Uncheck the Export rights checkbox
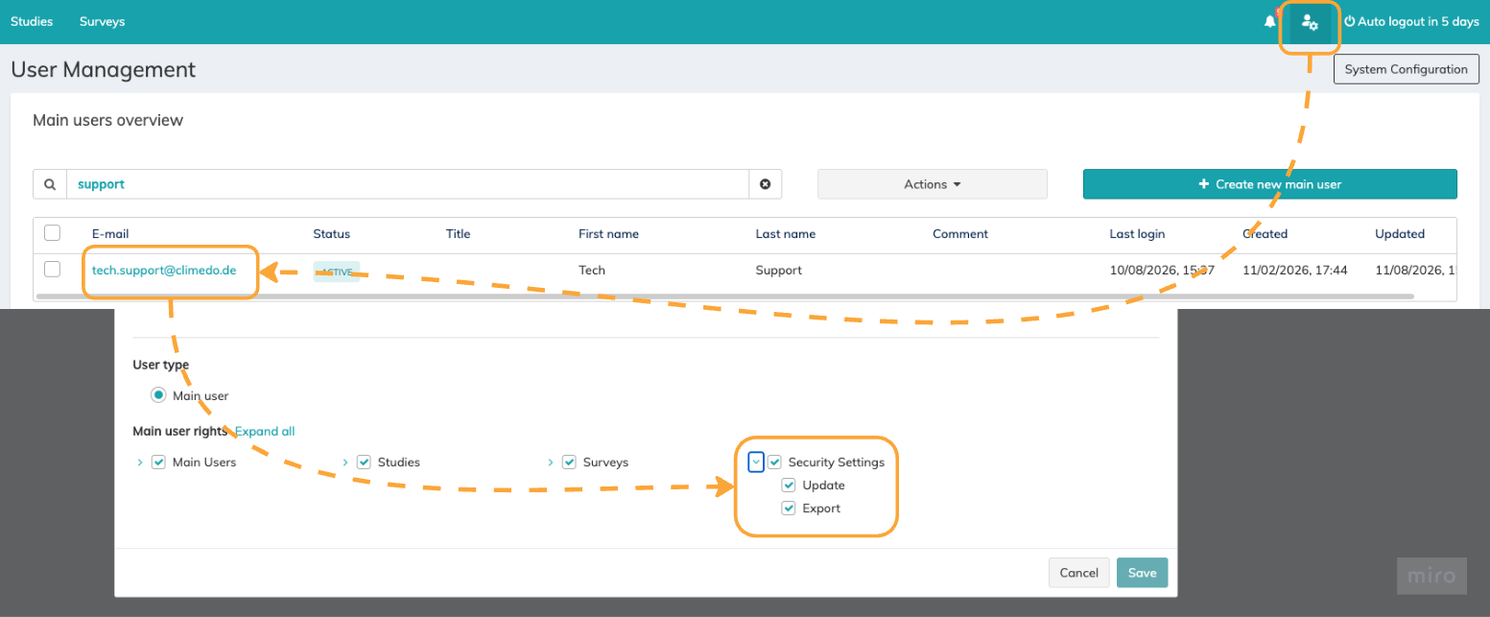This screenshot has width=1490, height=617. [x=789, y=509]
